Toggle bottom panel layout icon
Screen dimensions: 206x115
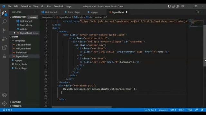point(173,6)
